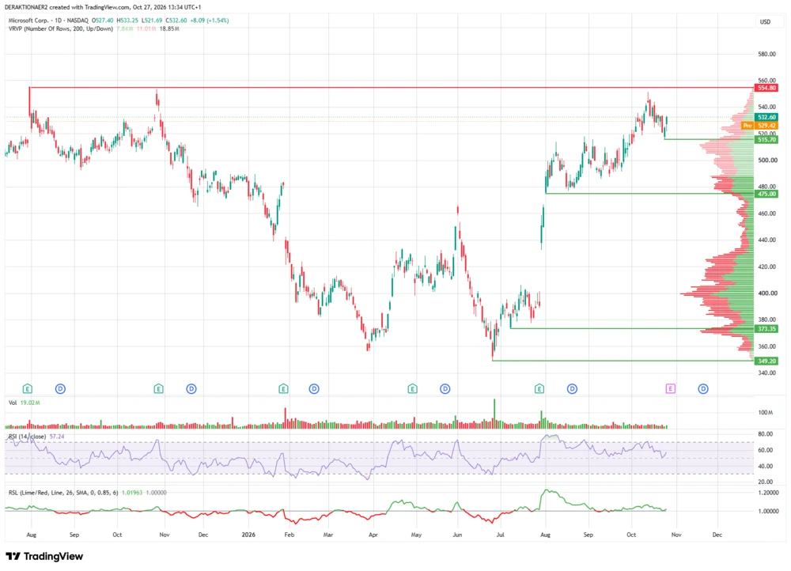Click the pink upcoming earnings marker

[x=671, y=388]
